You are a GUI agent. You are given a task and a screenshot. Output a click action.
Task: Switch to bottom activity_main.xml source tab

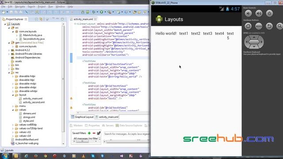[107, 117]
